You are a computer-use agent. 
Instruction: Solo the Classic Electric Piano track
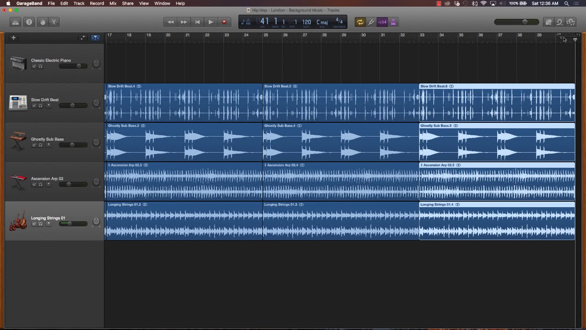point(41,66)
